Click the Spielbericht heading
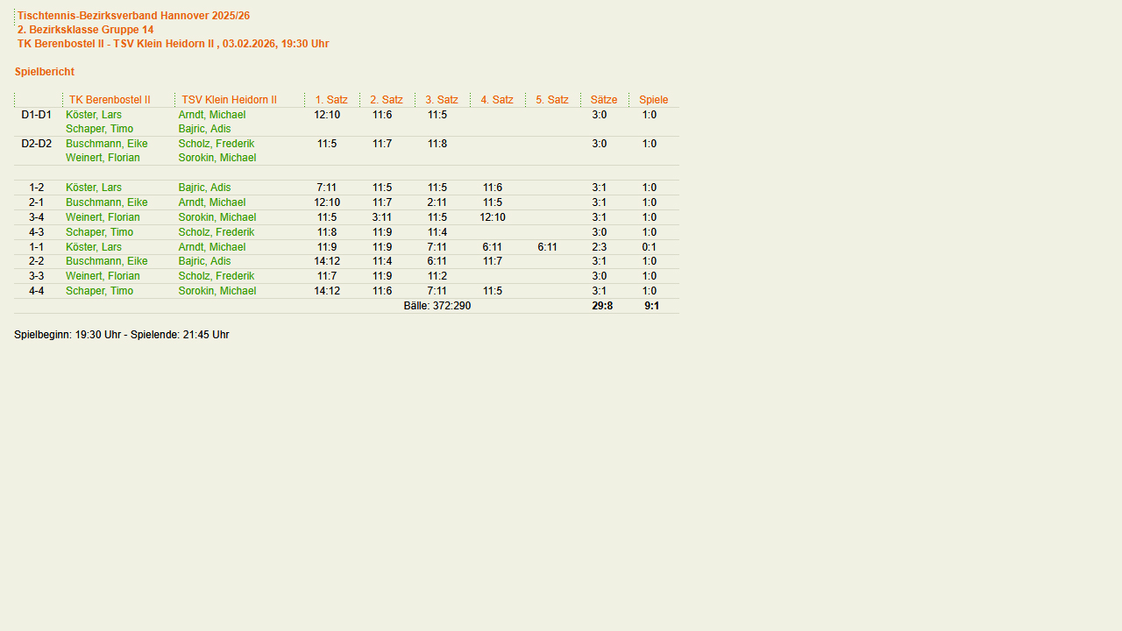 [45, 72]
